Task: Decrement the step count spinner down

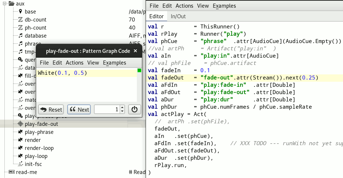Action: tap(122, 112)
